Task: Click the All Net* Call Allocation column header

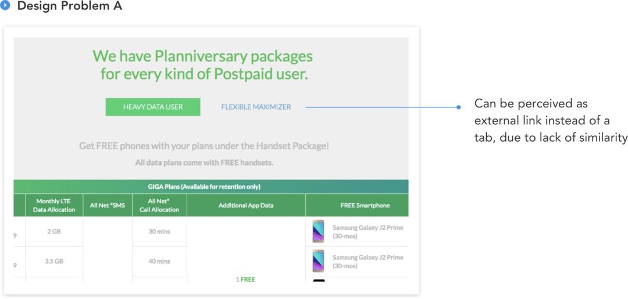Action: click(x=159, y=206)
